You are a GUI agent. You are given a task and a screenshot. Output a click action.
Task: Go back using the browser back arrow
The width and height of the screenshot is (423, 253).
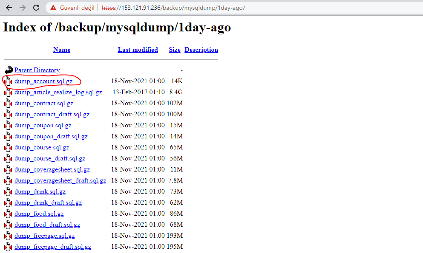coord(9,8)
